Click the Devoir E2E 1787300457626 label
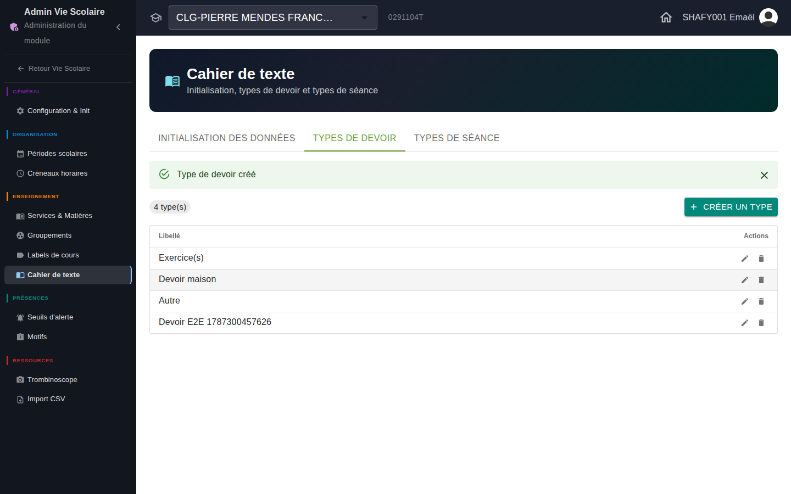This screenshot has width=791, height=494. 215,322
